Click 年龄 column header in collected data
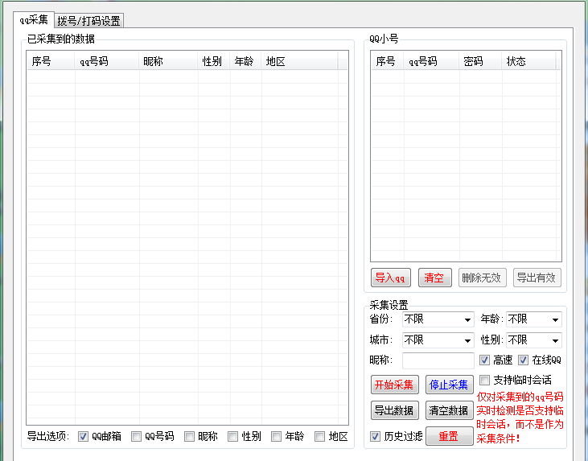Viewport: 588px width, 461px height. (245, 61)
